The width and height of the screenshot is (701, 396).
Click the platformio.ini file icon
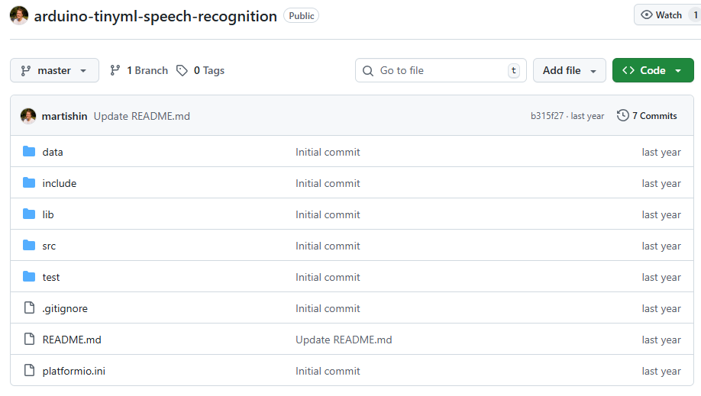(29, 371)
